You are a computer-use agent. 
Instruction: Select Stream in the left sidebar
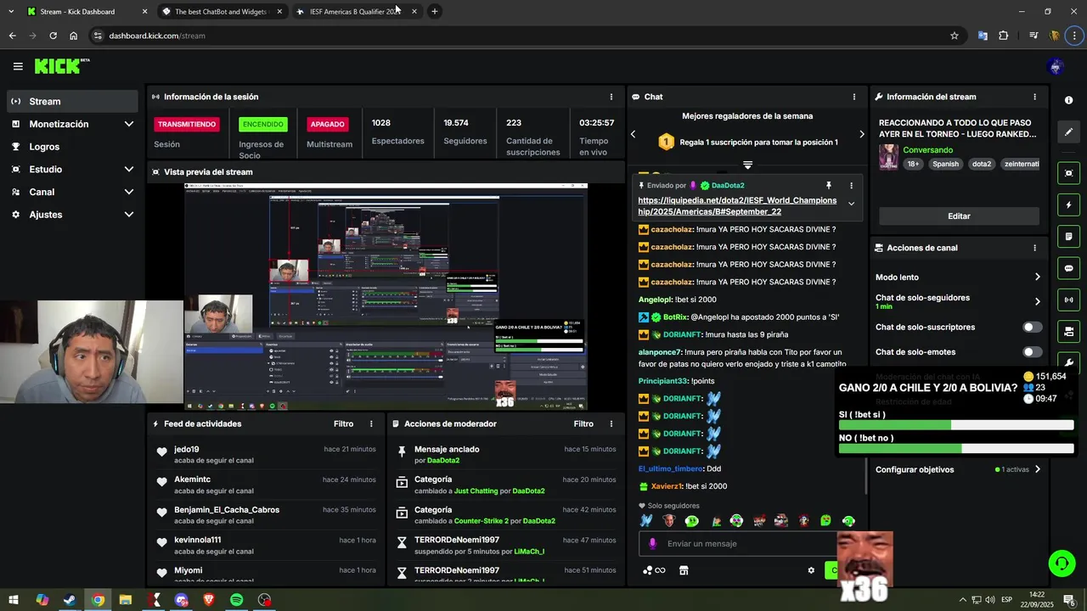[72, 101]
